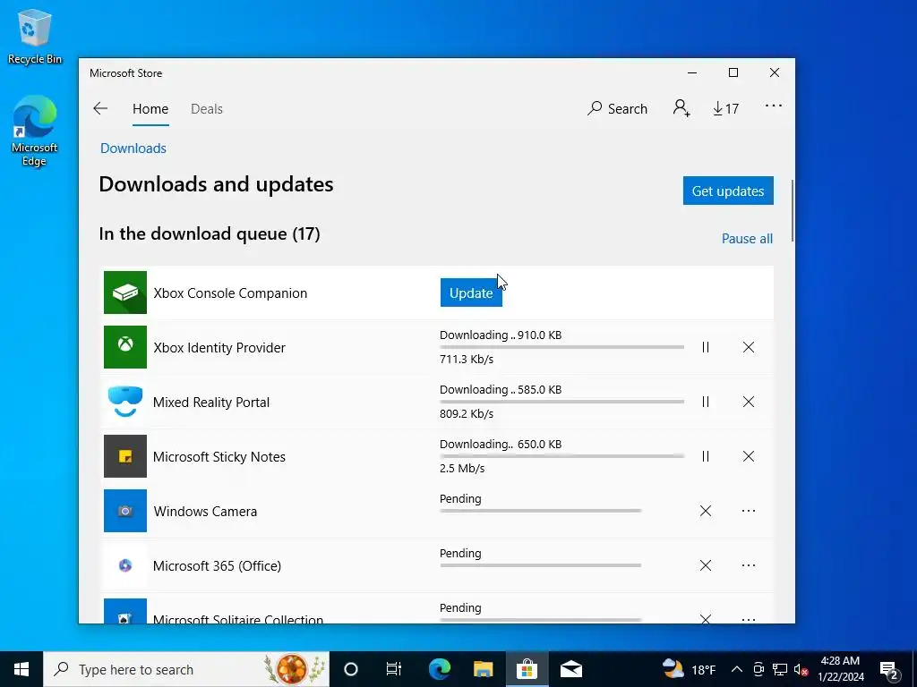The height and width of the screenshot is (687, 917).
Task: Open the weather widget showing 18°F
Action: 689,669
